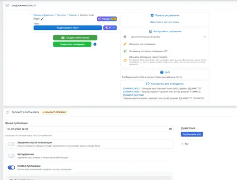Viewport: 237px width, 180px height.
Task: Expand Дополнительные настройки chevron
Action: click(x=205, y=37)
